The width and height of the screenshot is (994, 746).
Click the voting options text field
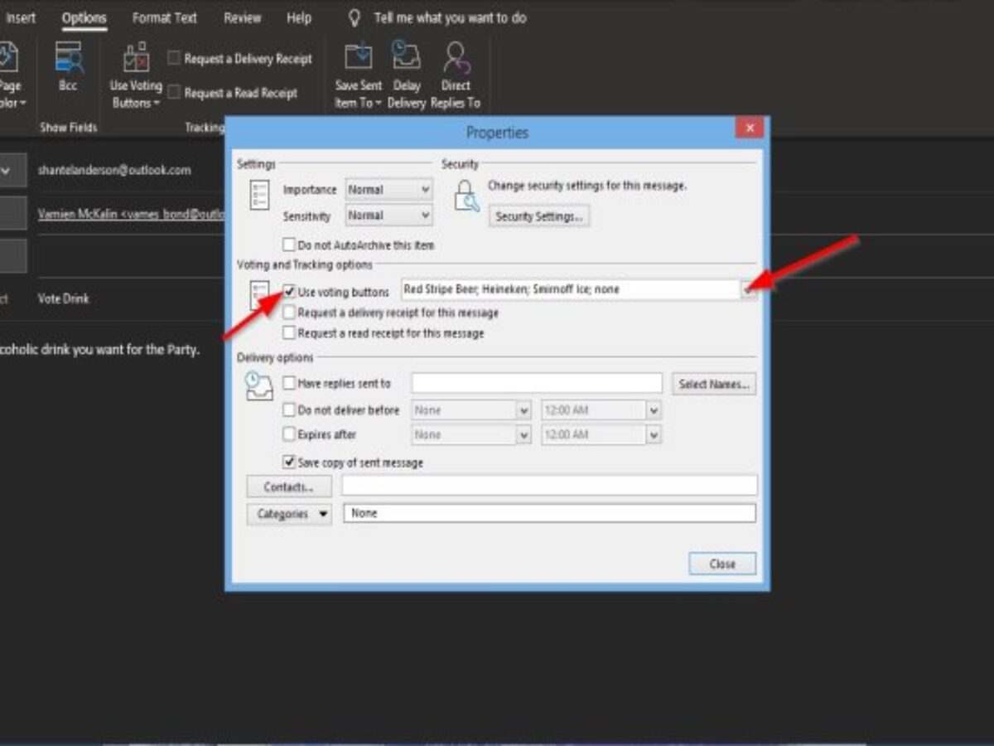point(570,290)
